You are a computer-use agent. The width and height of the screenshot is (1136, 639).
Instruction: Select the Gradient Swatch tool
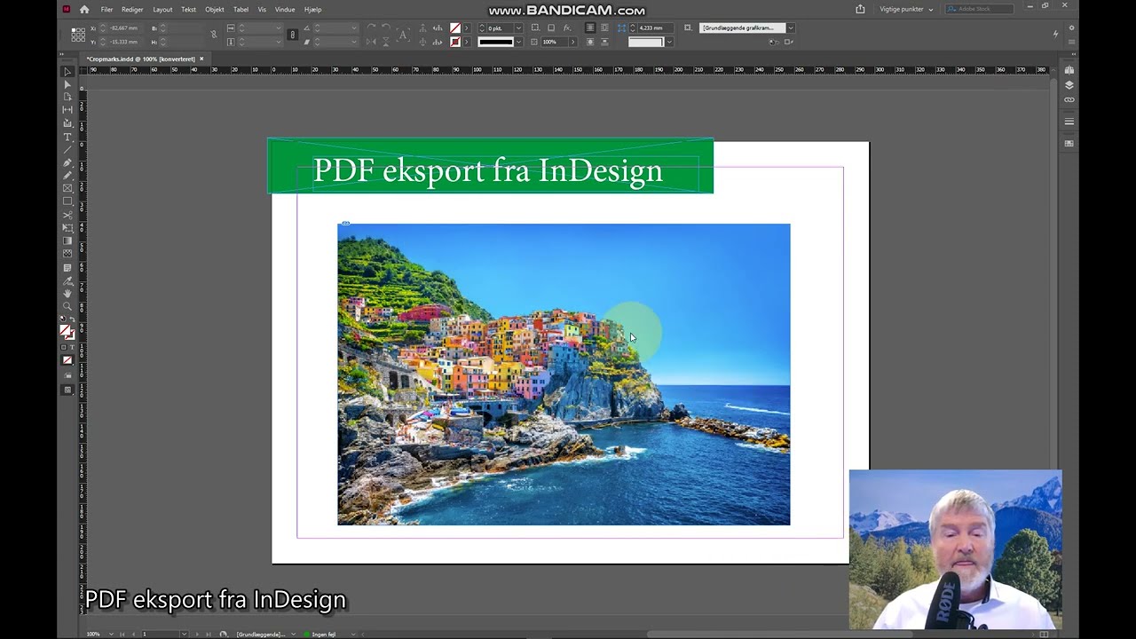pyautogui.click(x=67, y=241)
